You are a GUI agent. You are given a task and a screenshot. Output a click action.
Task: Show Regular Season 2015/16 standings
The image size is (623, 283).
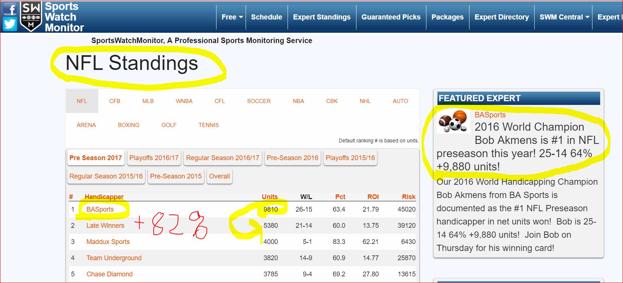[106, 176]
